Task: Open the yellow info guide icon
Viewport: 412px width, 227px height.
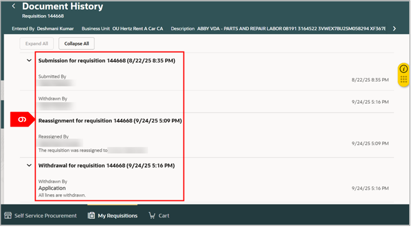Action: (x=405, y=69)
